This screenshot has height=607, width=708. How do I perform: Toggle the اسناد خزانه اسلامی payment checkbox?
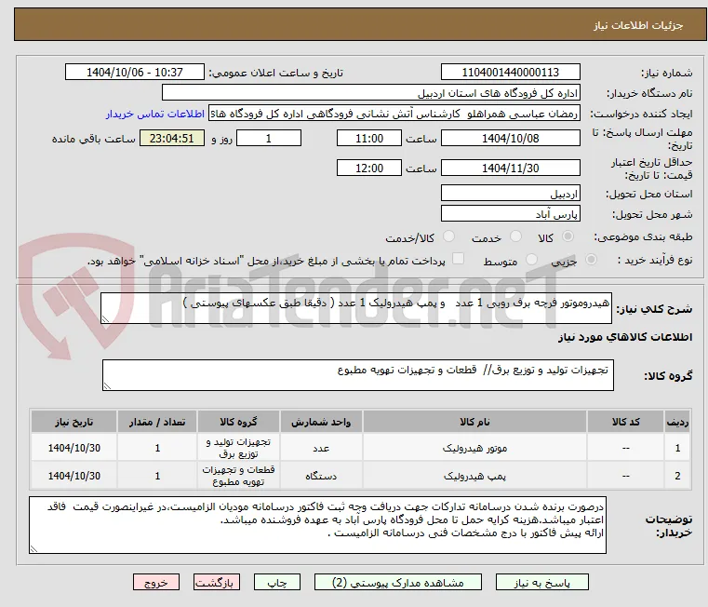coord(458,259)
